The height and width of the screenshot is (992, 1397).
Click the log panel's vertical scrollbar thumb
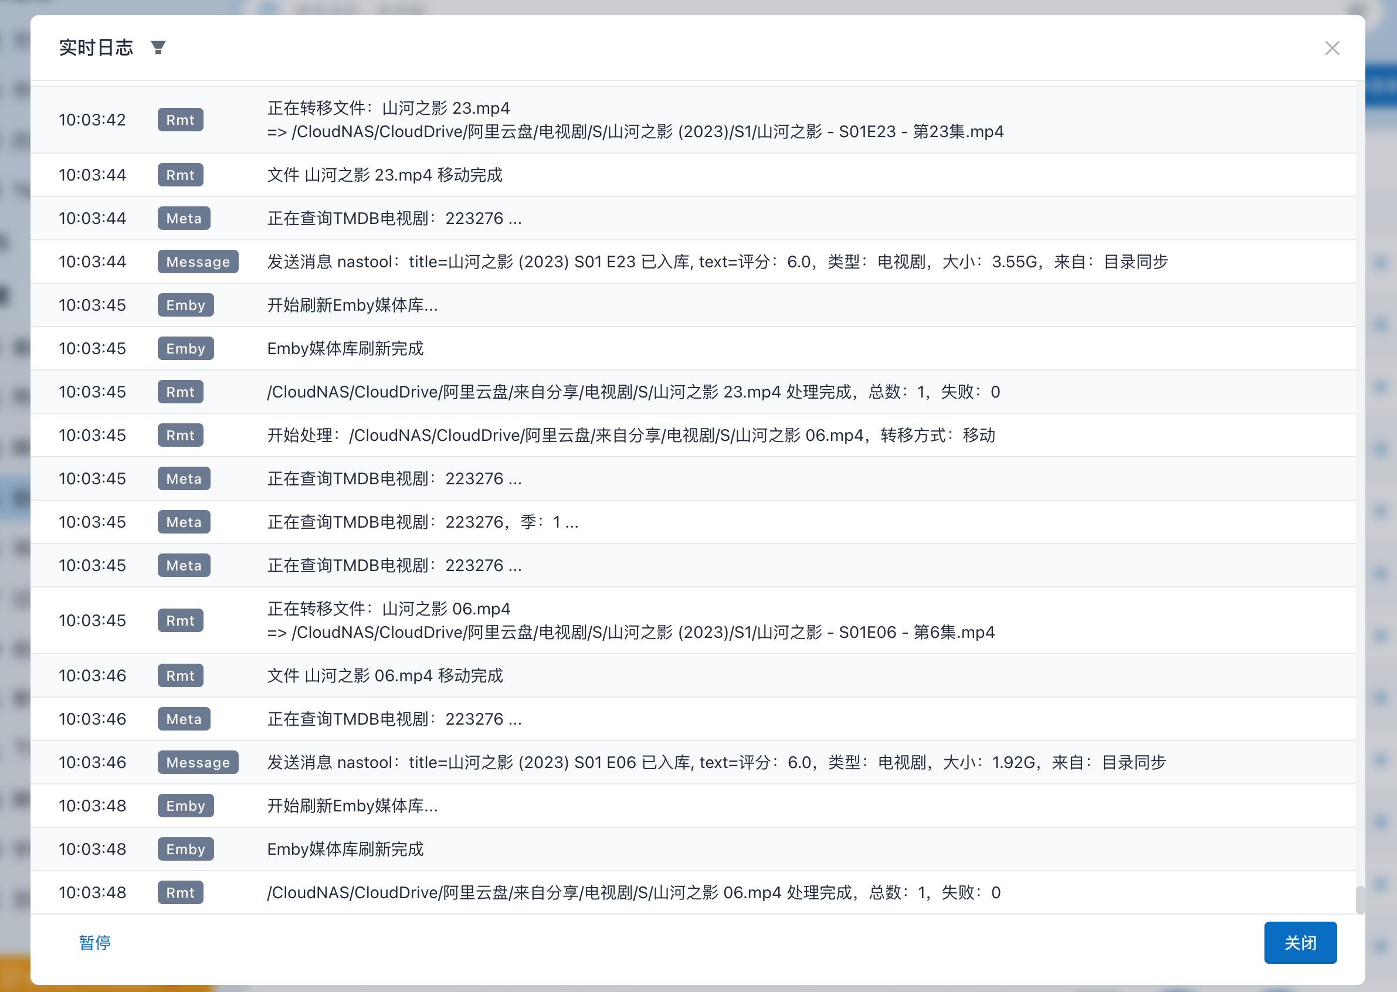click(x=1359, y=899)
